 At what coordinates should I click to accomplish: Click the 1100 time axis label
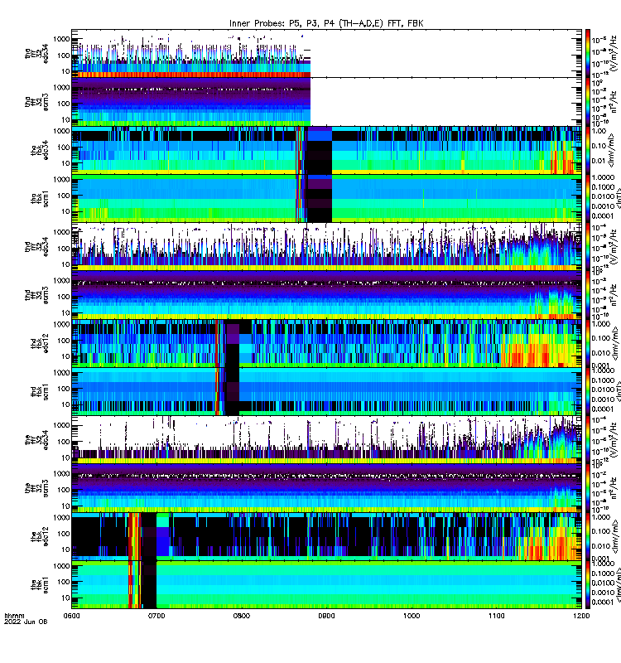496,616
